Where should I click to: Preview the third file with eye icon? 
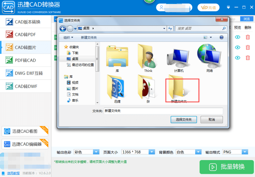coord(237,58)
